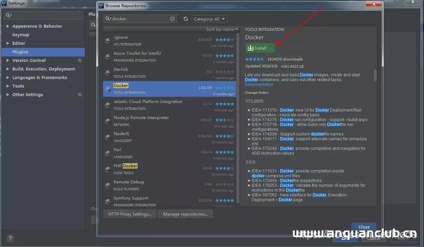The width and height of the screenshot is (424, 247).
Task: Close the Browse Repositories dialog with Close button
Action: tap(364, 227)
